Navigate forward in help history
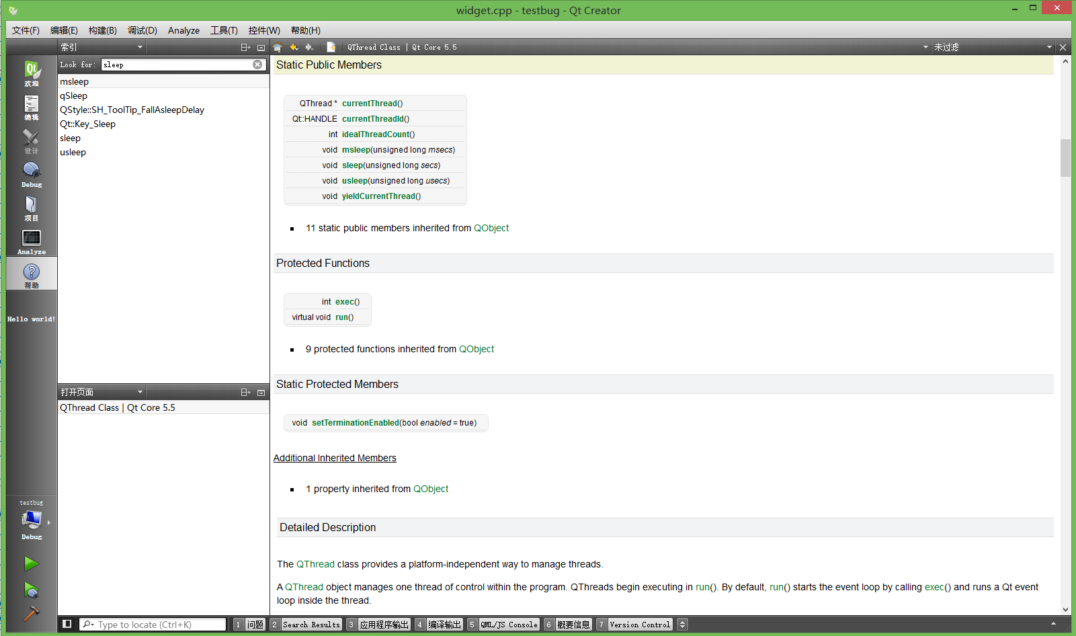The image size is (1076, 636). pos(309,47)
